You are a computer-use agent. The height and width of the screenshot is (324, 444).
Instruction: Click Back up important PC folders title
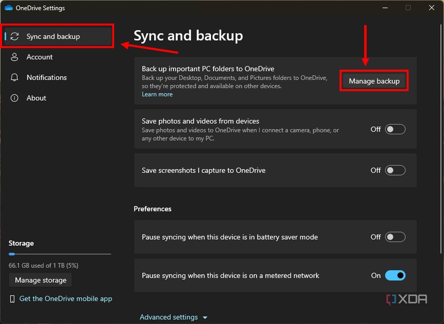click(x=208, y=68)
